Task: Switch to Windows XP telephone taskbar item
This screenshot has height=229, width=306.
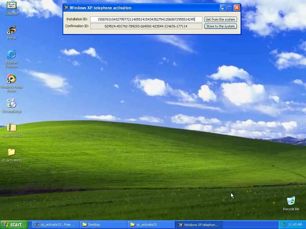Action: tap(199, 225)
